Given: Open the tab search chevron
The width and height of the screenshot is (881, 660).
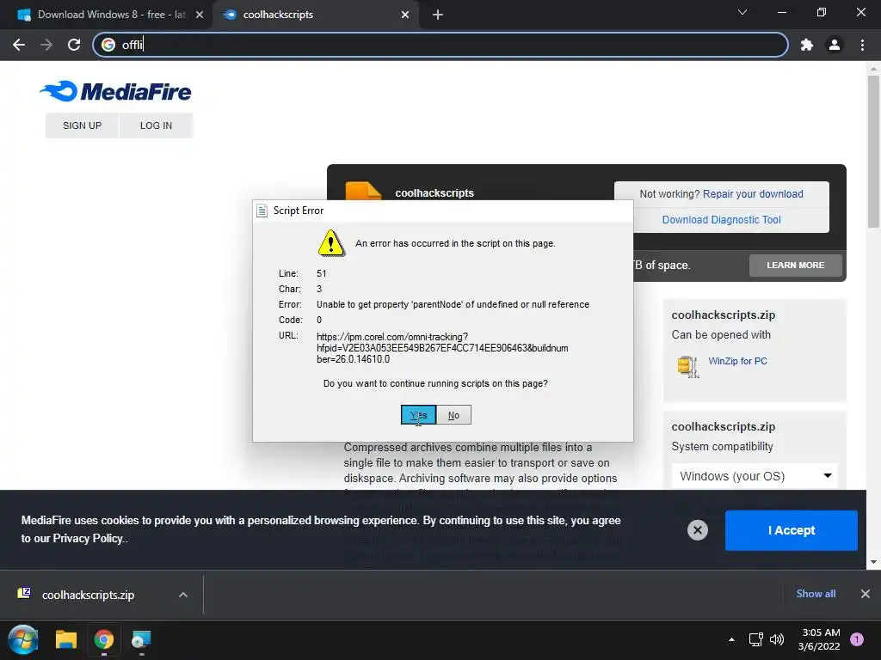Looking at the screenshot, I should tap(742, 12).
